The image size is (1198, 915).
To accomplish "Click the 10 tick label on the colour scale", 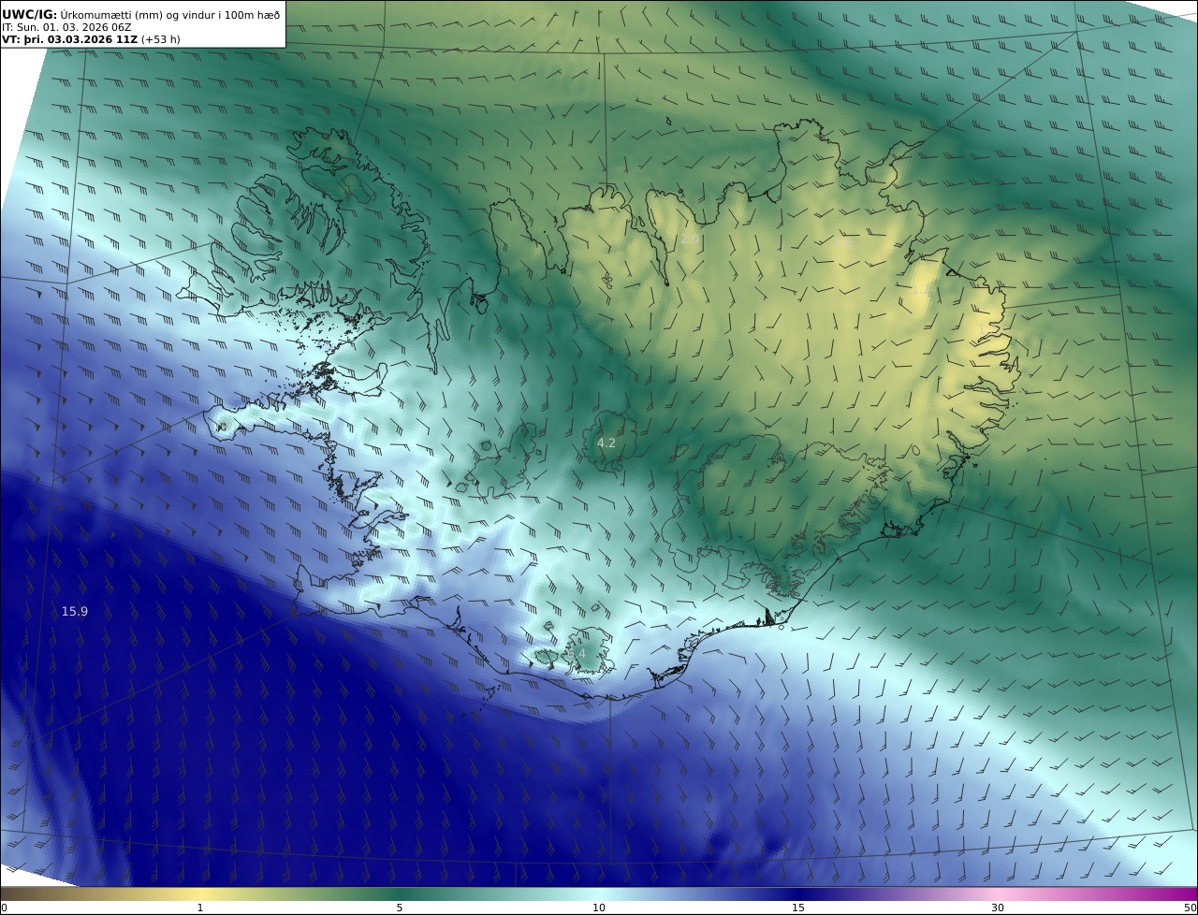I will point(599,908).
